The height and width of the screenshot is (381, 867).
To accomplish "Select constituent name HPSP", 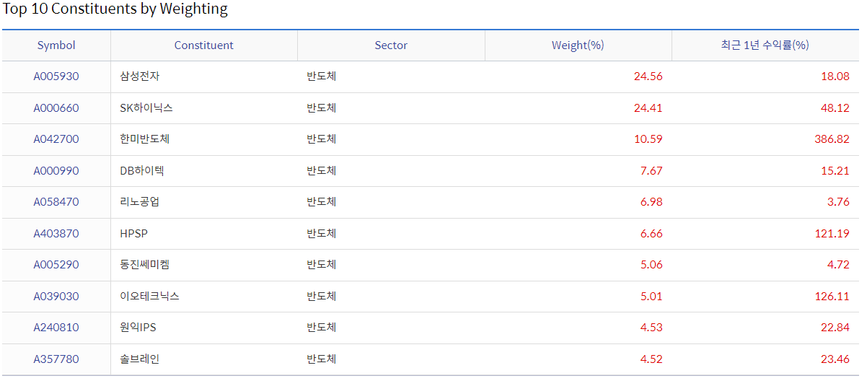I will [x=133, y=234].
